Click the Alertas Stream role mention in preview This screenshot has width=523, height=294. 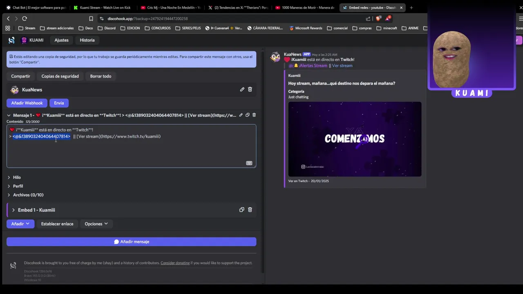(308, 66)
